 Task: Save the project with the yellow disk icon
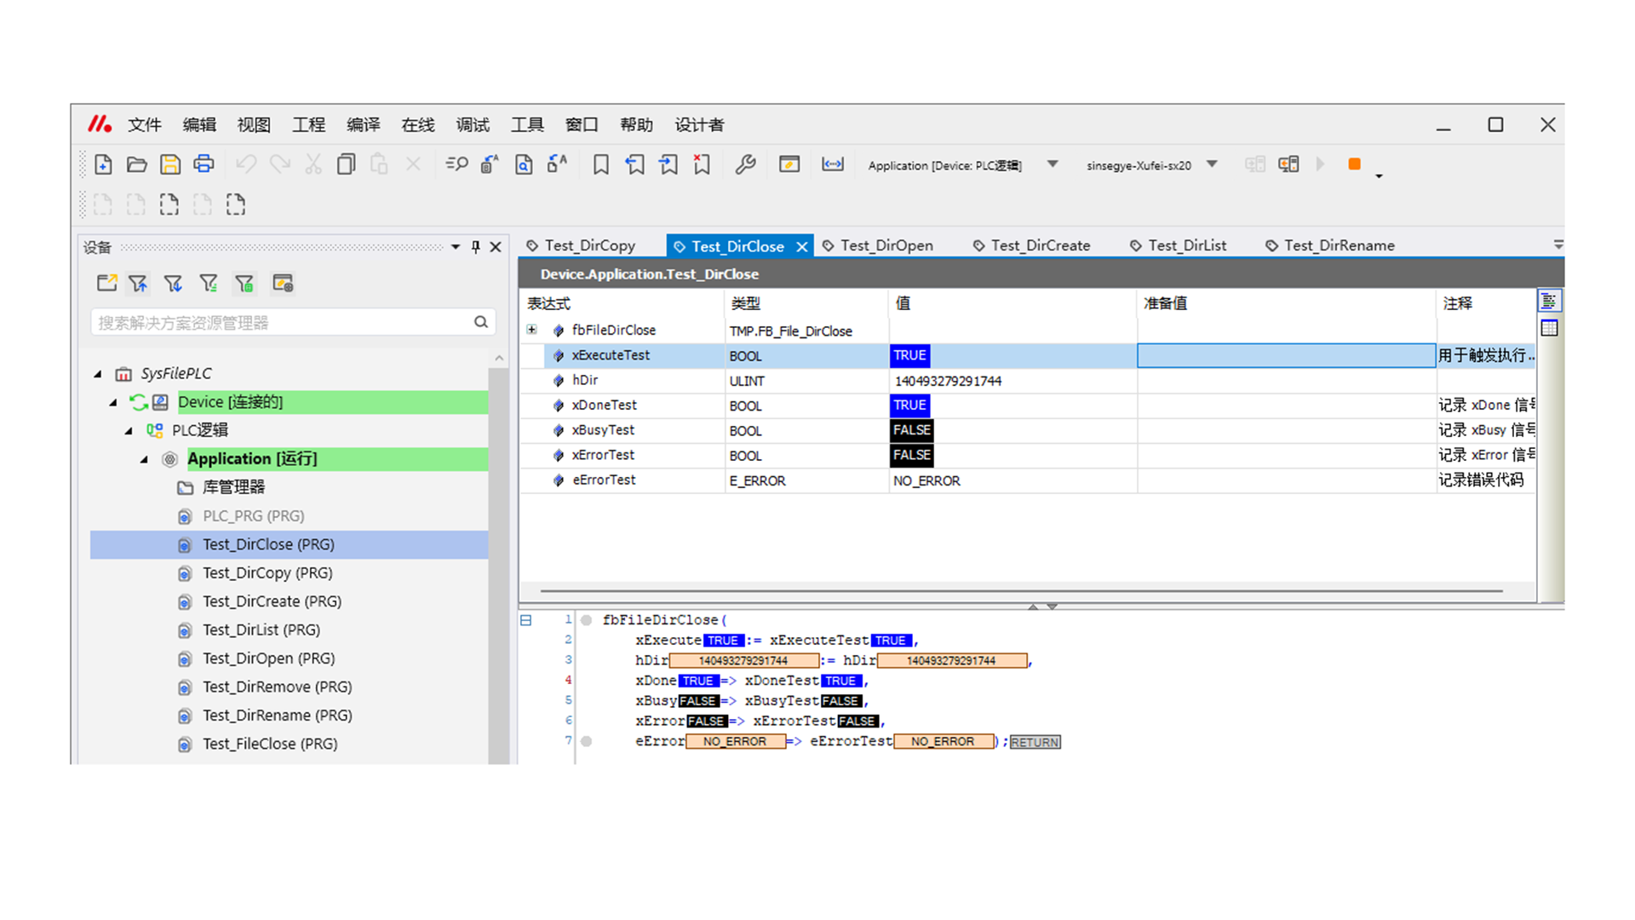(x=170, y=164)
